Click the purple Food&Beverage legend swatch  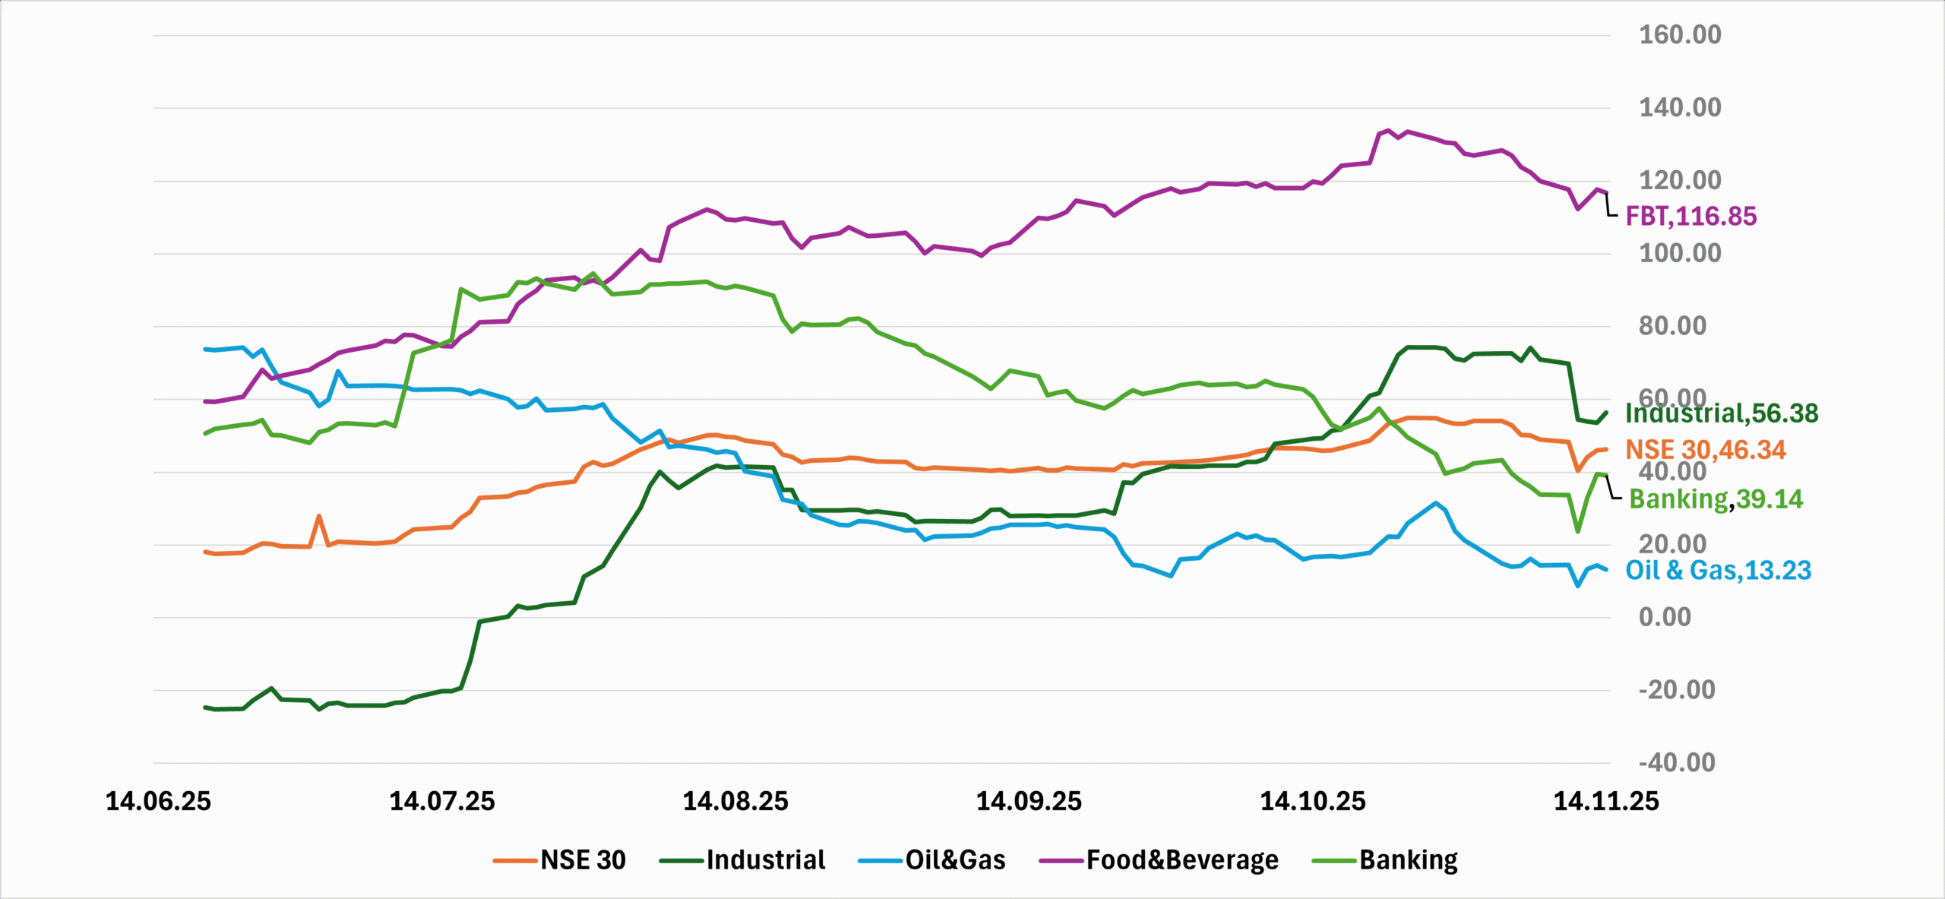(x=1061, y=861)
